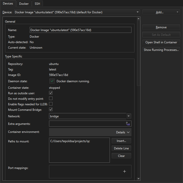Switch to the SSH tab
The height and width of the screenshot is (183, 183).
pos(37,4)
